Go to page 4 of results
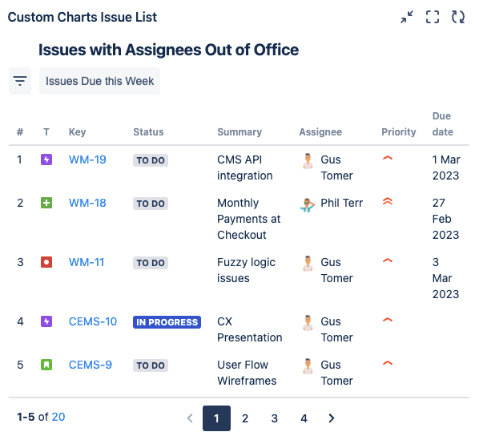The height and width of the screenshot is (444, 483). 304,418
